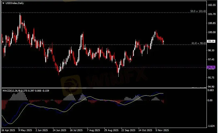Click the 16 Apr 2025 date label

pyautogui.click(x=8, y=131)
